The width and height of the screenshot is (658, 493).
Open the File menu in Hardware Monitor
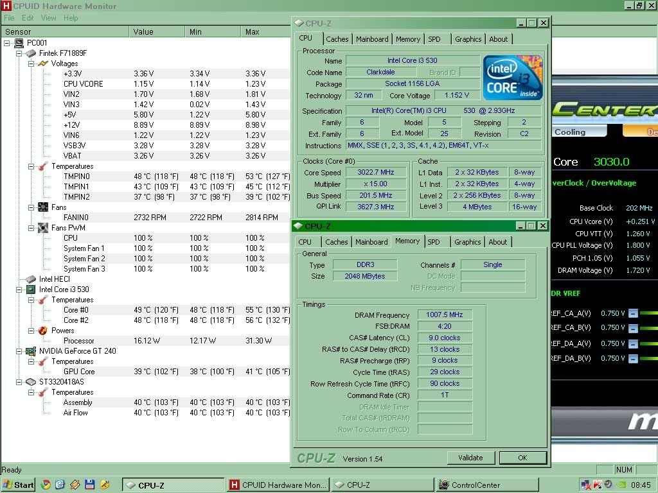click(x=9, y=17)
